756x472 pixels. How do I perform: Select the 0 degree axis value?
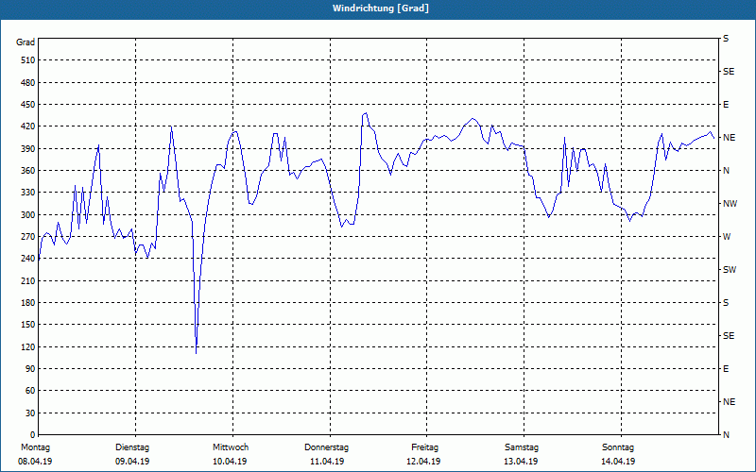(x=32, y=435)
